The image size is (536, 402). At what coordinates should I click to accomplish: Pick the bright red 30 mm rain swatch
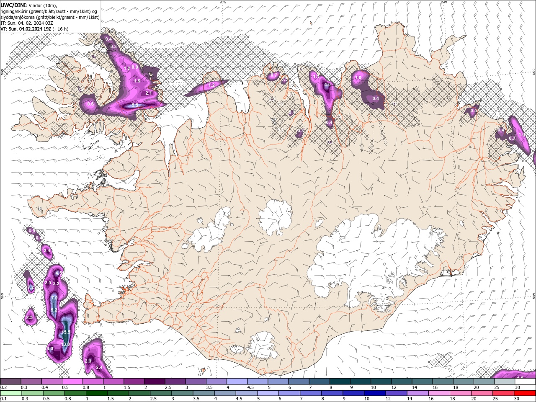pos(525,393)
